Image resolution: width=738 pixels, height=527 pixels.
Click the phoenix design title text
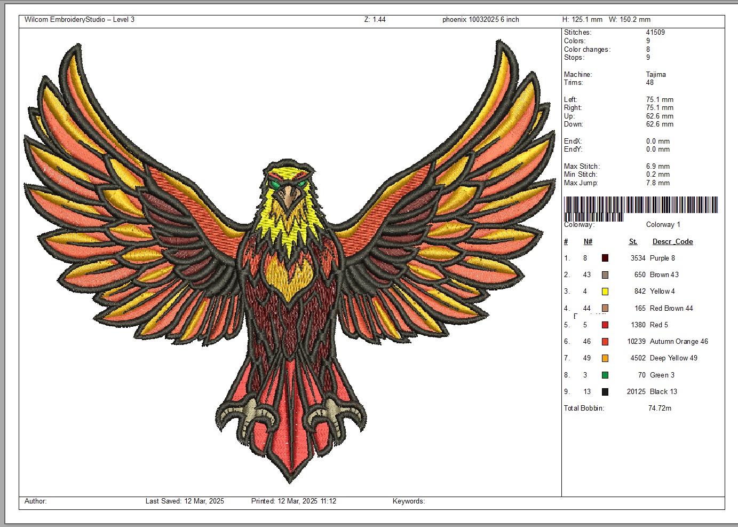click(480, 20)
